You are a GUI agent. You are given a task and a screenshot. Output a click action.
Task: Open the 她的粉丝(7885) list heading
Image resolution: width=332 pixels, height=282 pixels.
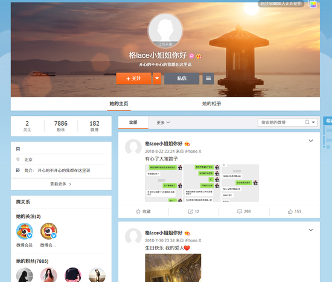32,261
